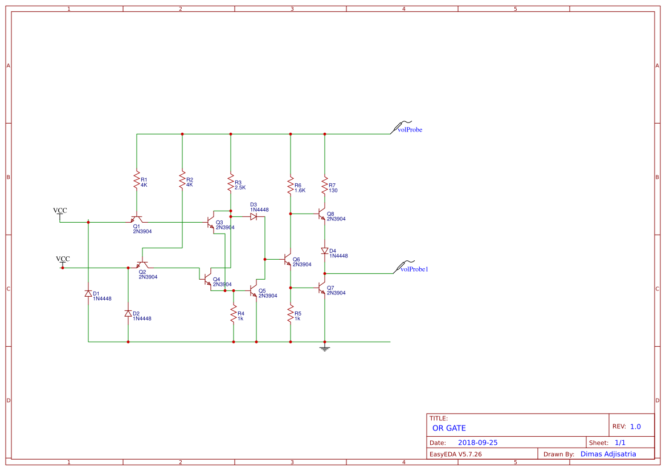This screenshot has width=666, height=471.
Task: Click the 'volProbe1' label
Action: click(415, 269)
